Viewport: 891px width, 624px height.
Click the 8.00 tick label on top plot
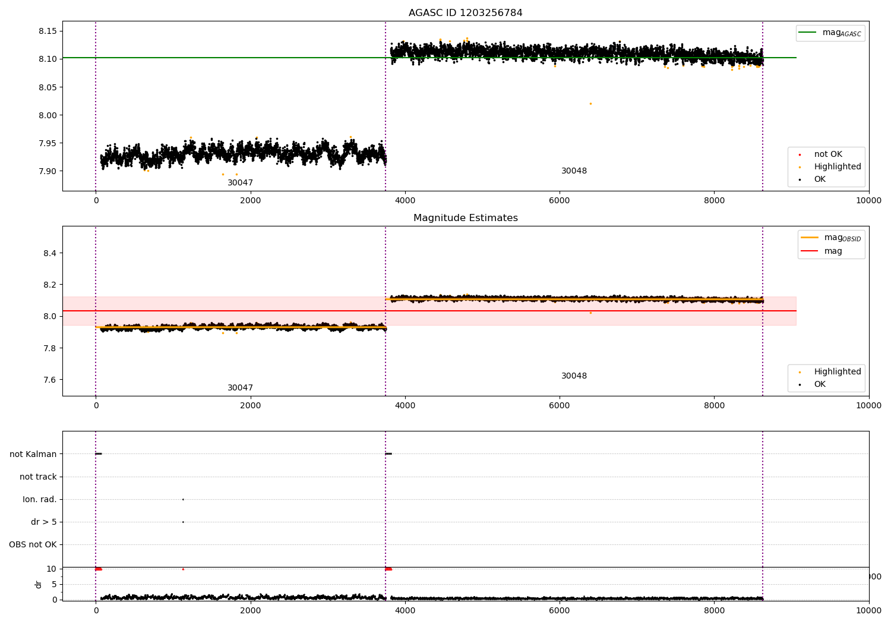click(x=47, y=115)
